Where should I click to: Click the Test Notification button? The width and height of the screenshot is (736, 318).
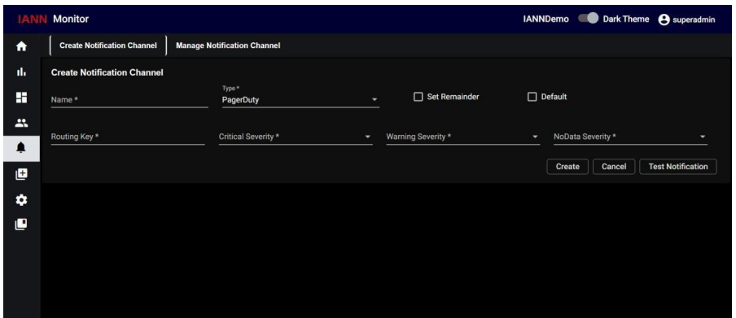tap(678, 167)
